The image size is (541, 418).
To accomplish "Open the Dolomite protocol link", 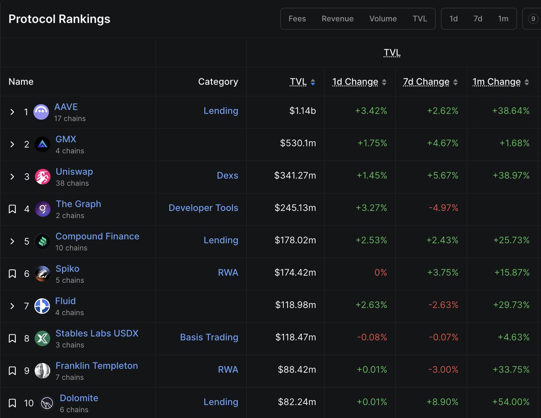I will 79,398.
